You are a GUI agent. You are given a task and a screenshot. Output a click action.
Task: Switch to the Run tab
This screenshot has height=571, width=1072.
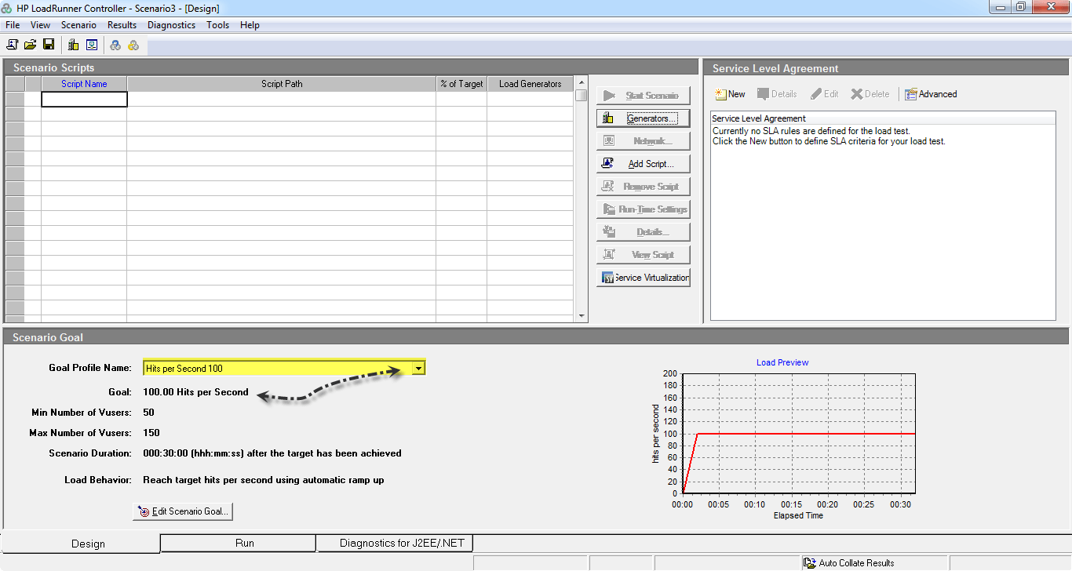tap(244, 543)
